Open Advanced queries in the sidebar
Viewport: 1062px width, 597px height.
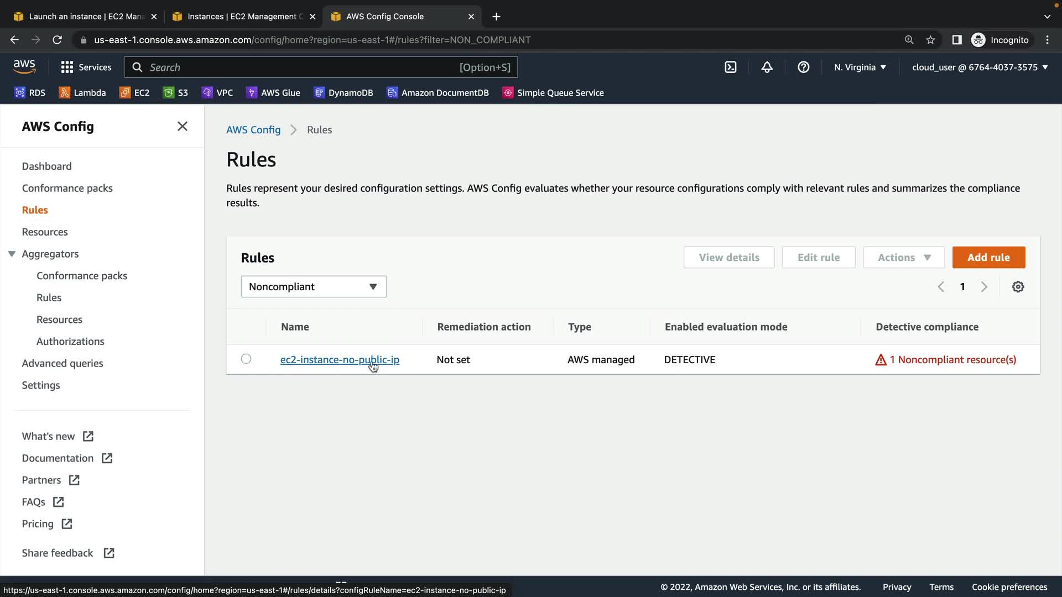[x=63, y=363]
